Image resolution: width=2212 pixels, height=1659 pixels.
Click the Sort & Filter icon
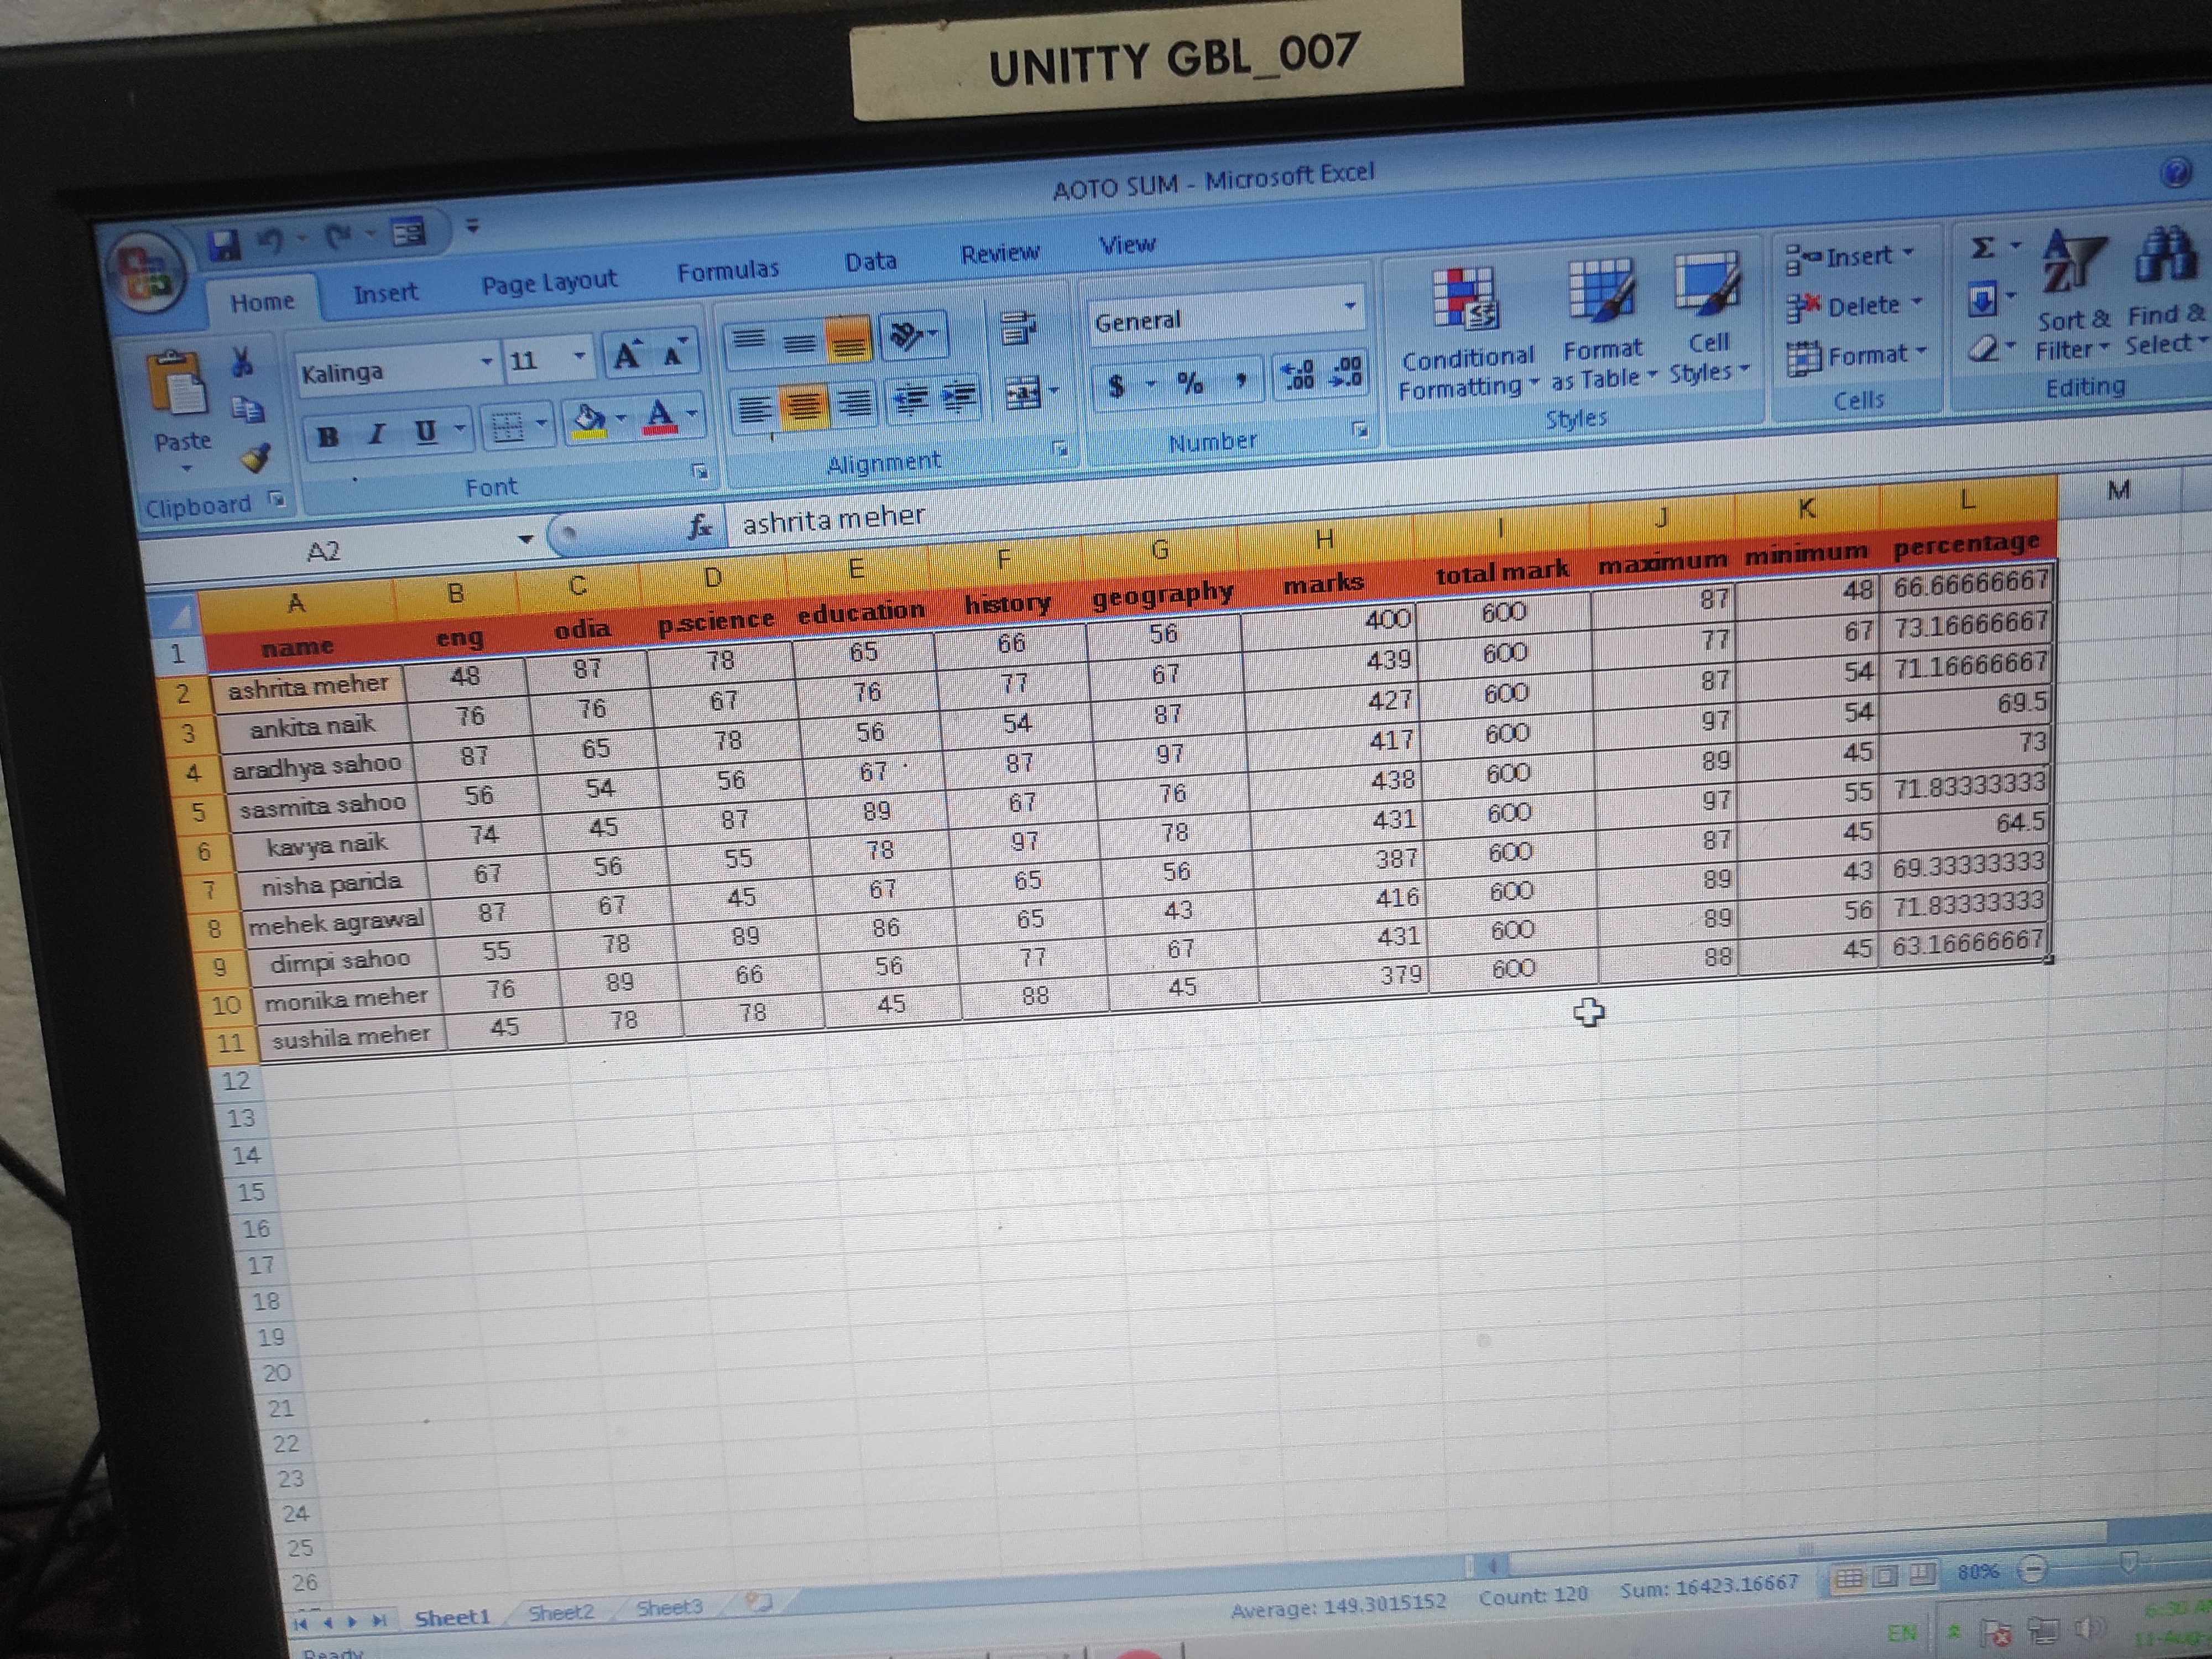(x=2071, y=262)
